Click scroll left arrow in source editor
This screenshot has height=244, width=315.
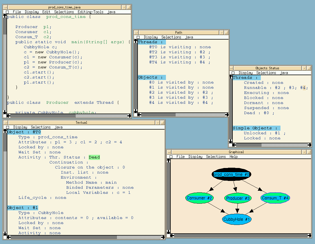[9, 116]
